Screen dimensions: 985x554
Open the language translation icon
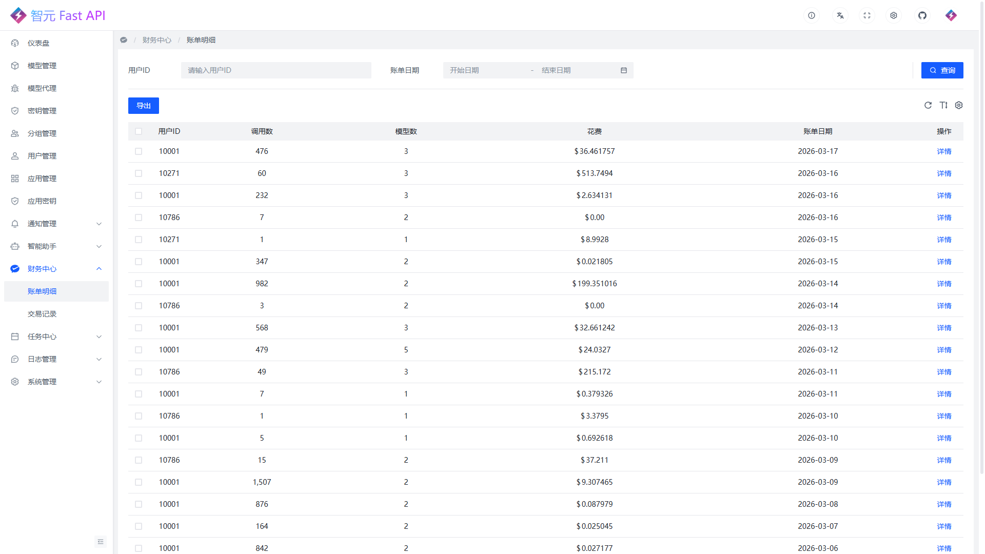pyautogui.click(x=840, y=15)
